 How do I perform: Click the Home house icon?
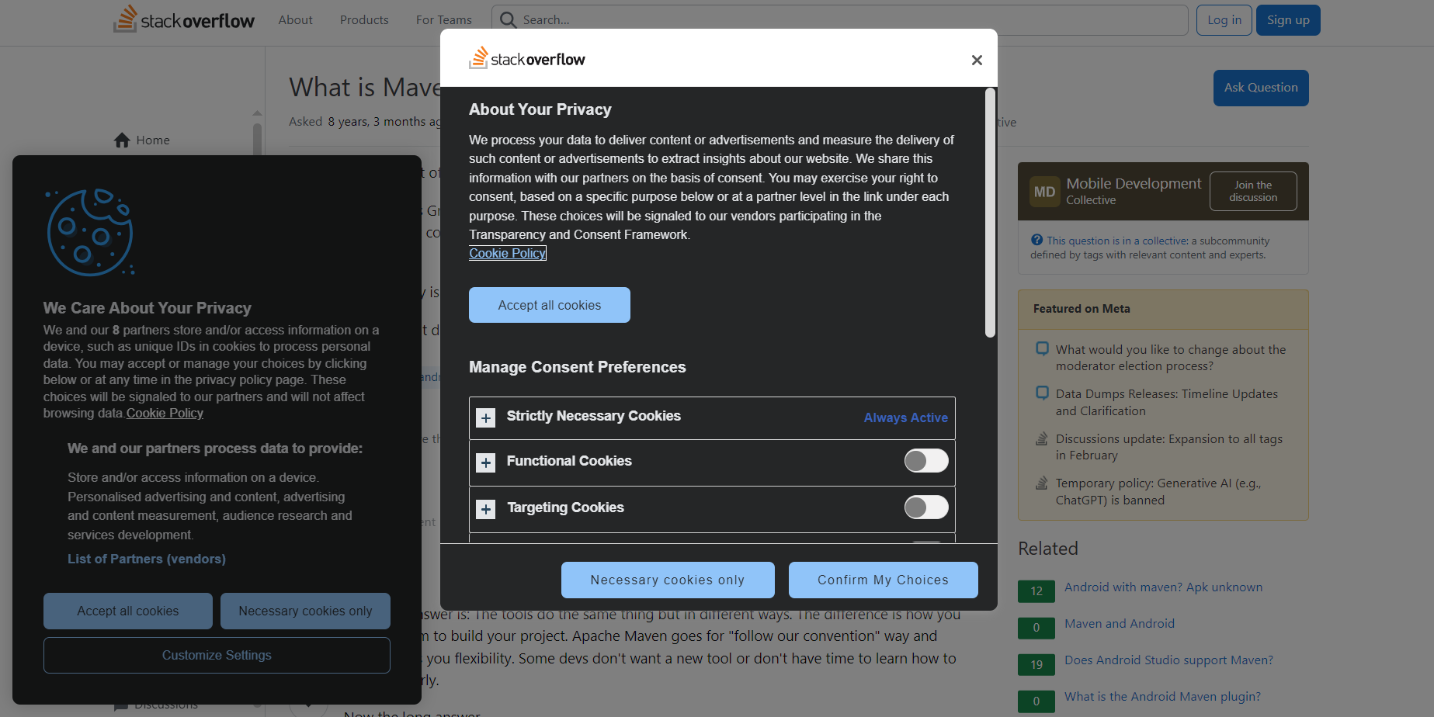122,140
